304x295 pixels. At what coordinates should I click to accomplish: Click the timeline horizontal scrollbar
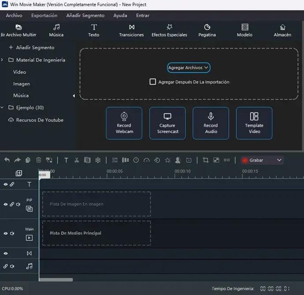[56, 280]
